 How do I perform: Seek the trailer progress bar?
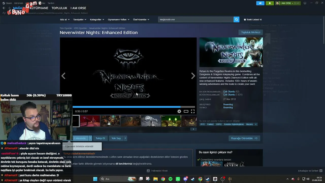(134, 107)
